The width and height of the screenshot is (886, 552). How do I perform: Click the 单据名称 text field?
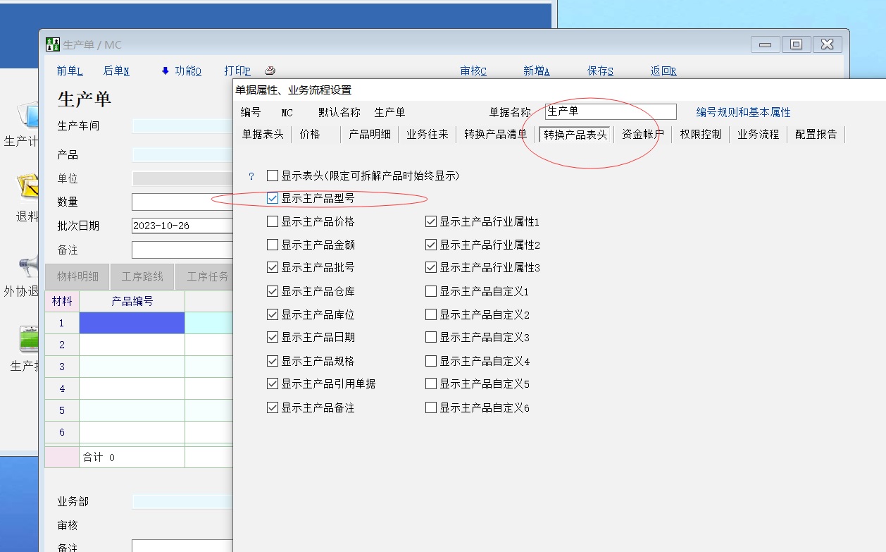click(x=610, y=111)
